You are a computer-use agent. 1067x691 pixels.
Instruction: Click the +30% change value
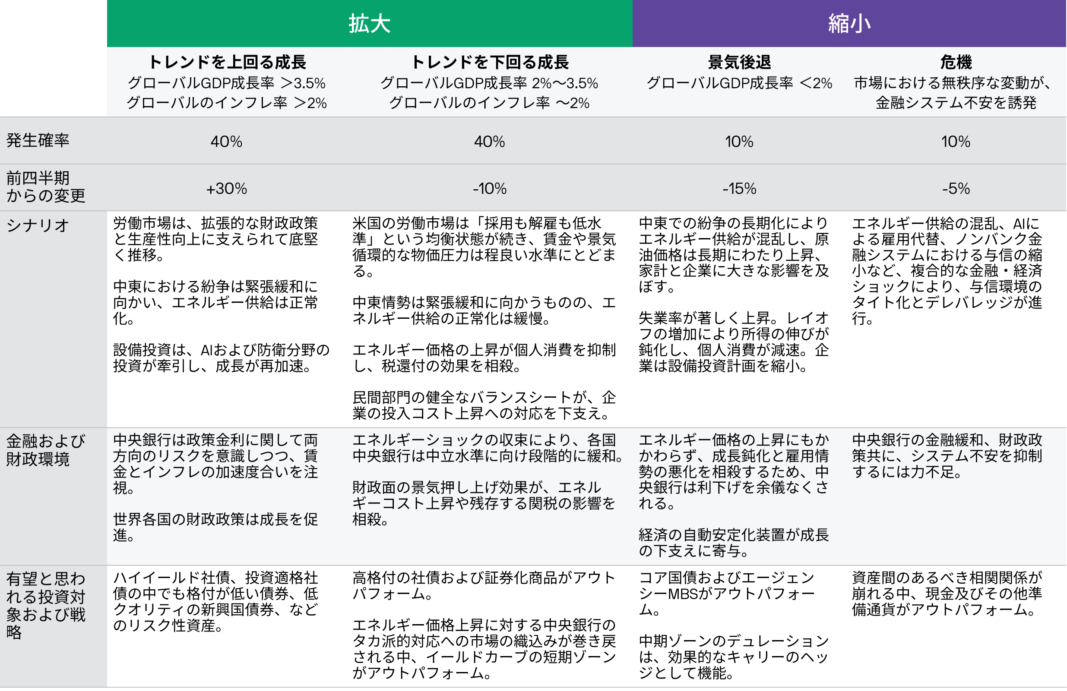click(x=226, y=188)
